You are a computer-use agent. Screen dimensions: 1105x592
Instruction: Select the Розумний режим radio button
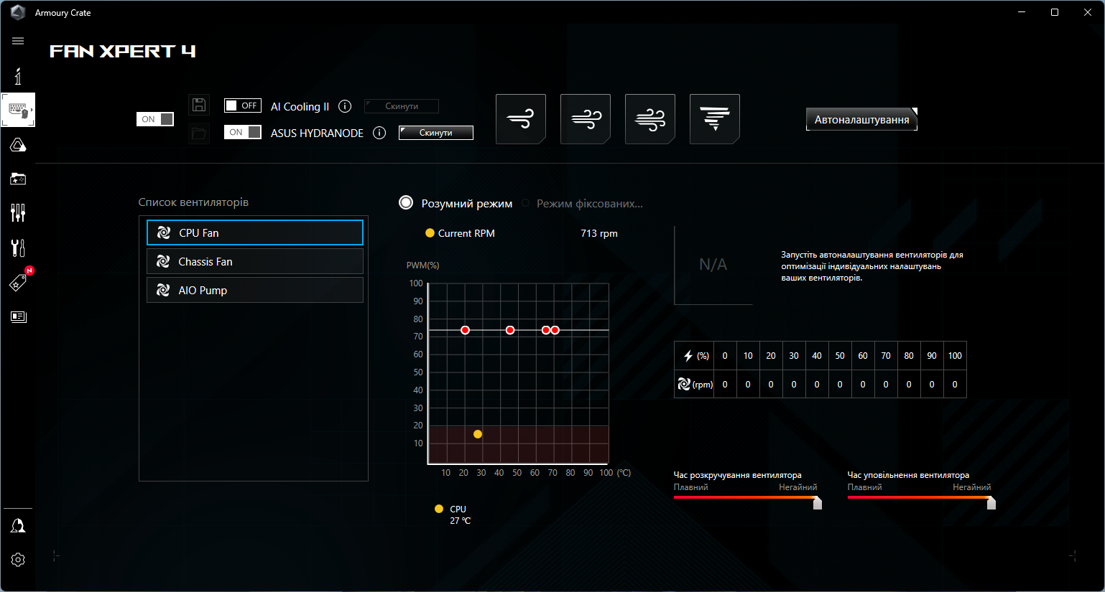(406, 203)
